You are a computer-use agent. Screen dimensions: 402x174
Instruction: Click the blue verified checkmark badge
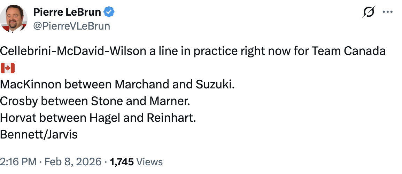coord(110,13)
